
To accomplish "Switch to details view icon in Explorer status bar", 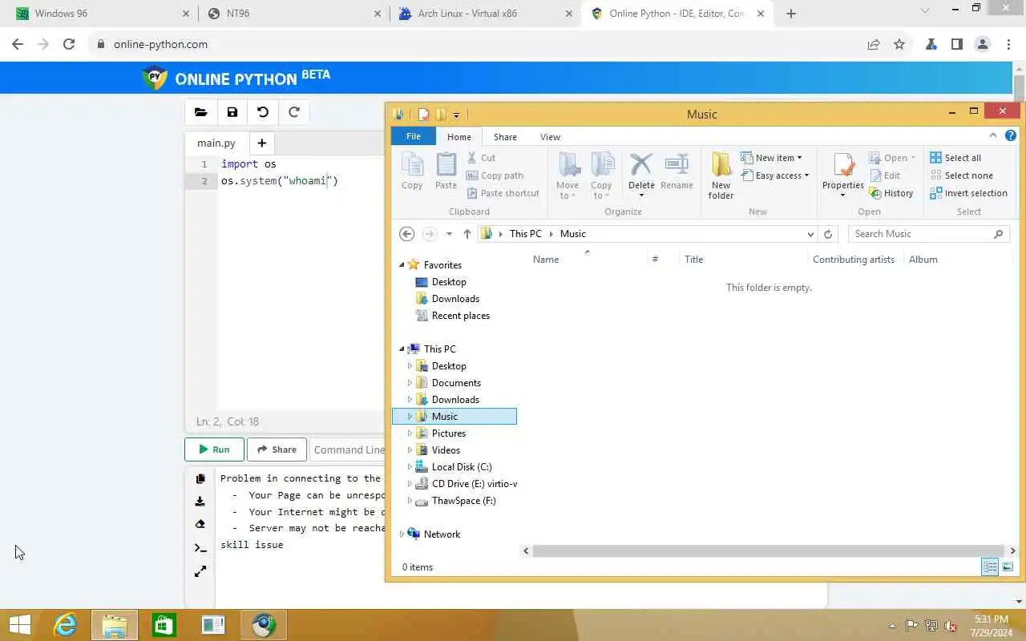I will pyautogui.click(x=990, y=567).
